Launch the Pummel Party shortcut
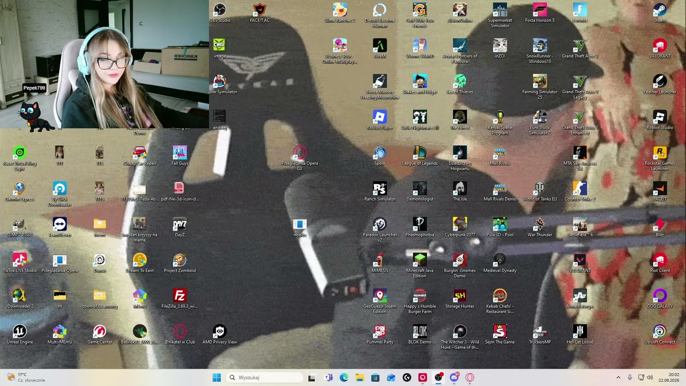Image resolution: width=686 pixels, height=386 pixels. pyautogui.click(x=379, y=335)
